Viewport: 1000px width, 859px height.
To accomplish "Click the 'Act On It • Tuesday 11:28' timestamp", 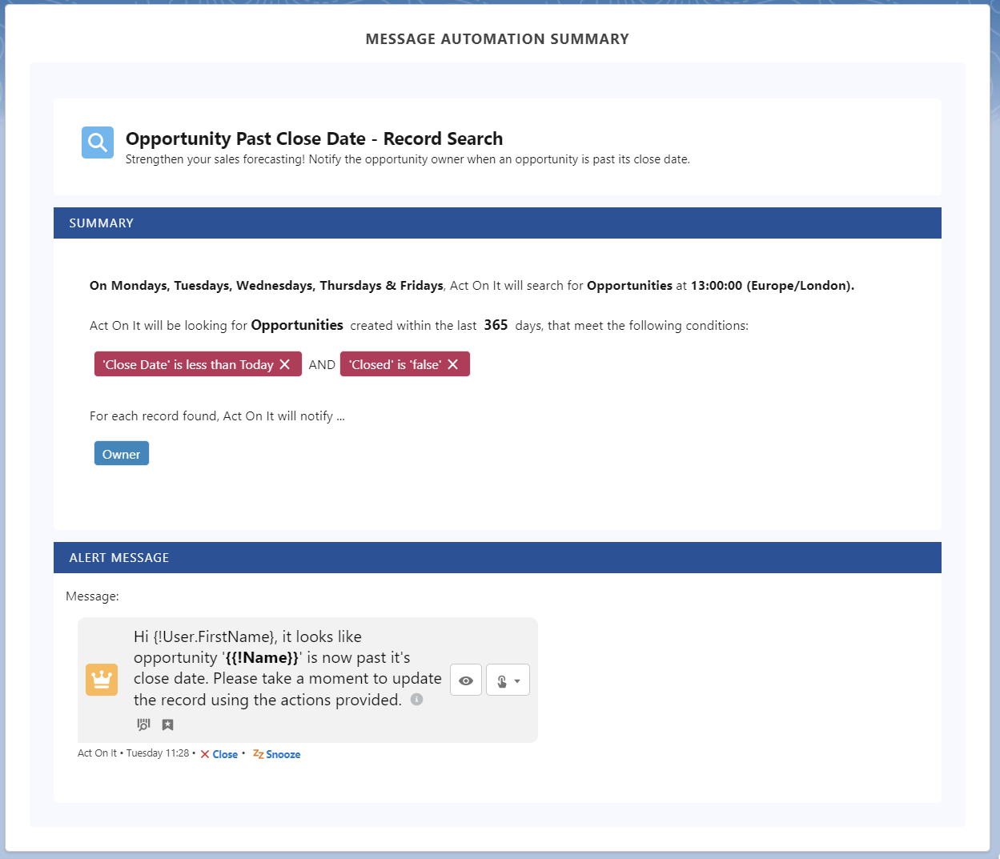I will [134, 753].
